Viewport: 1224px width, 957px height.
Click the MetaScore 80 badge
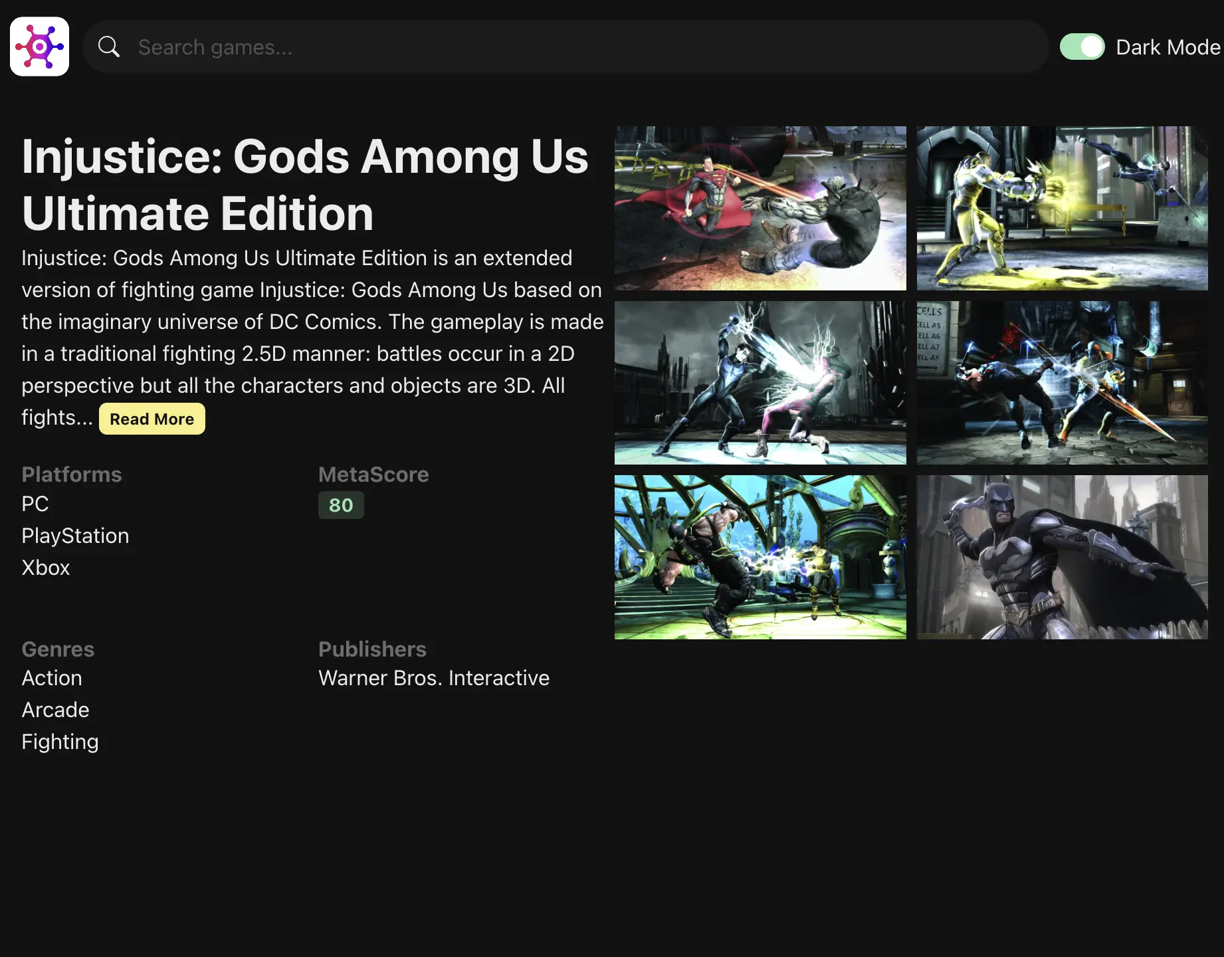point(341,505)
